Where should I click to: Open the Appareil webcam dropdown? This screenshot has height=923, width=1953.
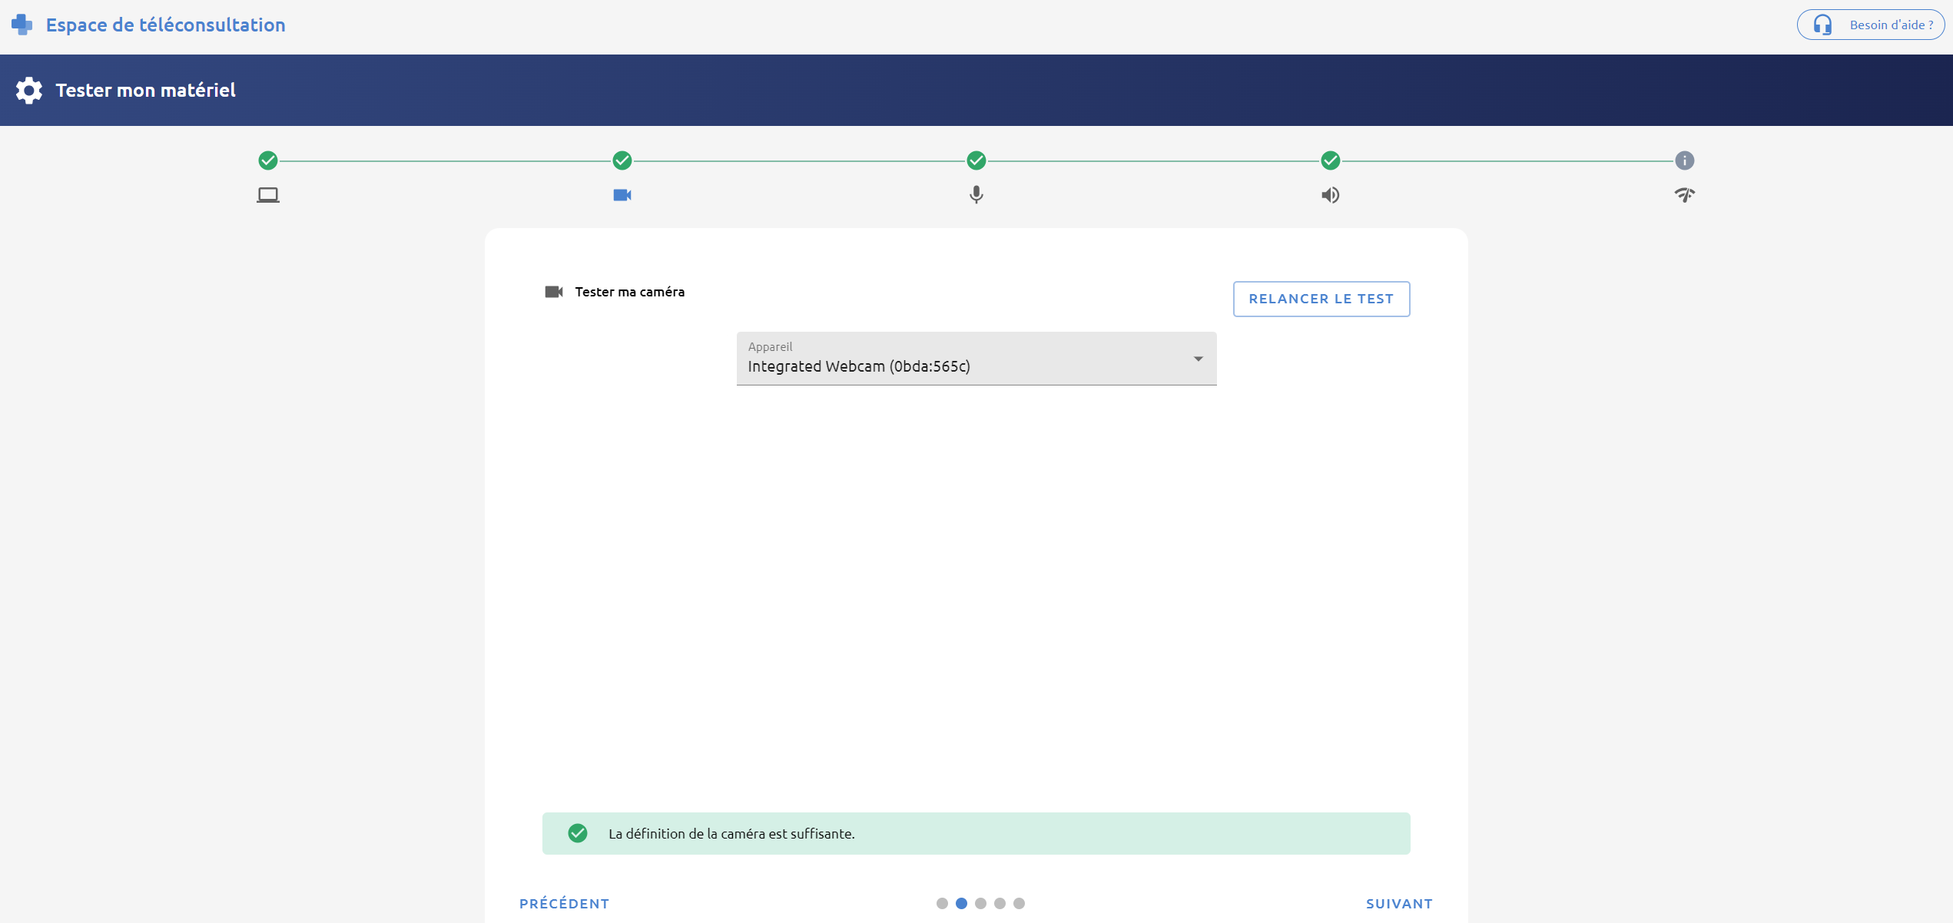976,359
